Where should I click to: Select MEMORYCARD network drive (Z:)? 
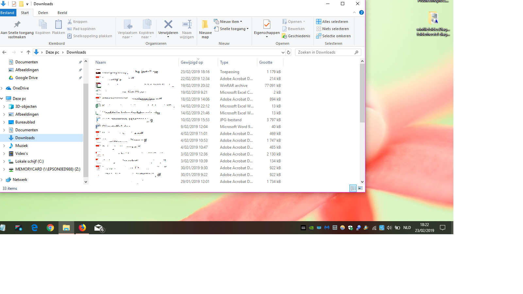pyautogui.click(x=48, y=169)
